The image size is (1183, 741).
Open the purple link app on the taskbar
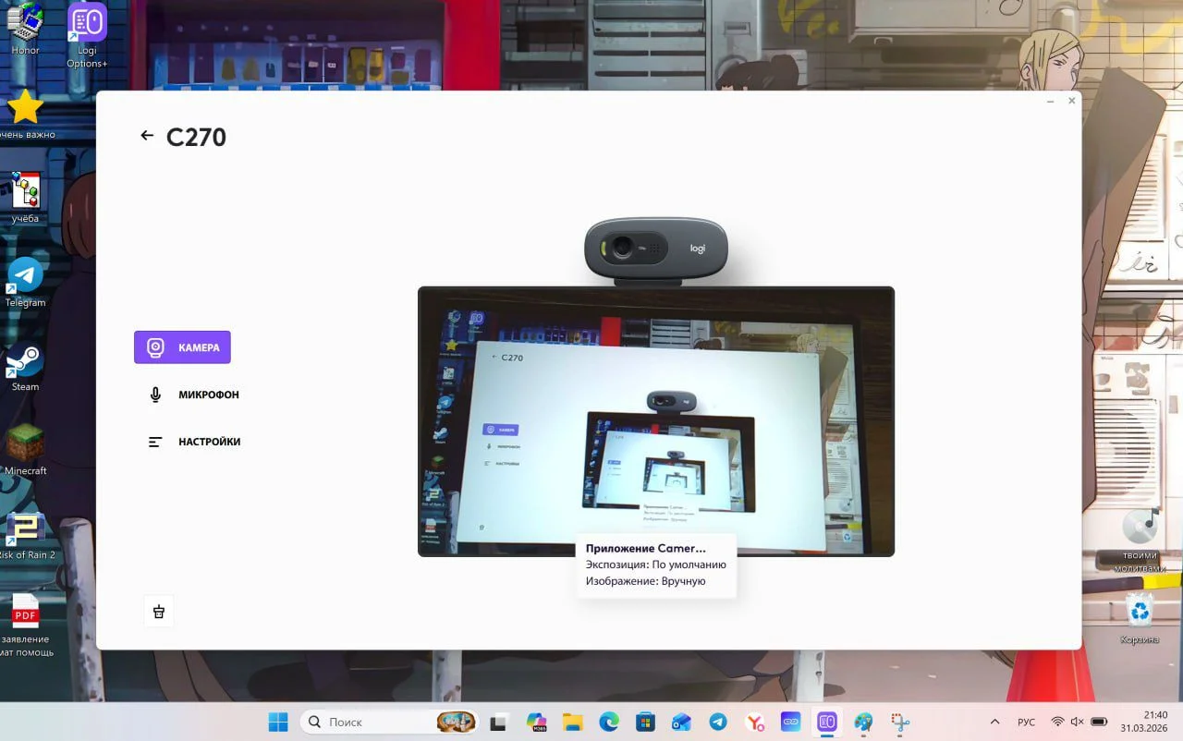coord(791,722)
